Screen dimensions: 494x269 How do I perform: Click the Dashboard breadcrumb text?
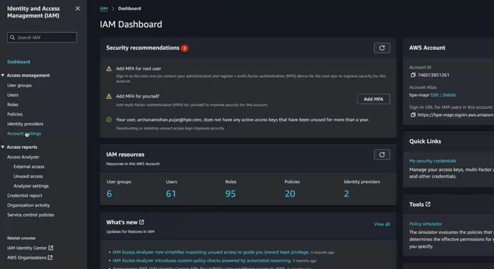[129, 8]
